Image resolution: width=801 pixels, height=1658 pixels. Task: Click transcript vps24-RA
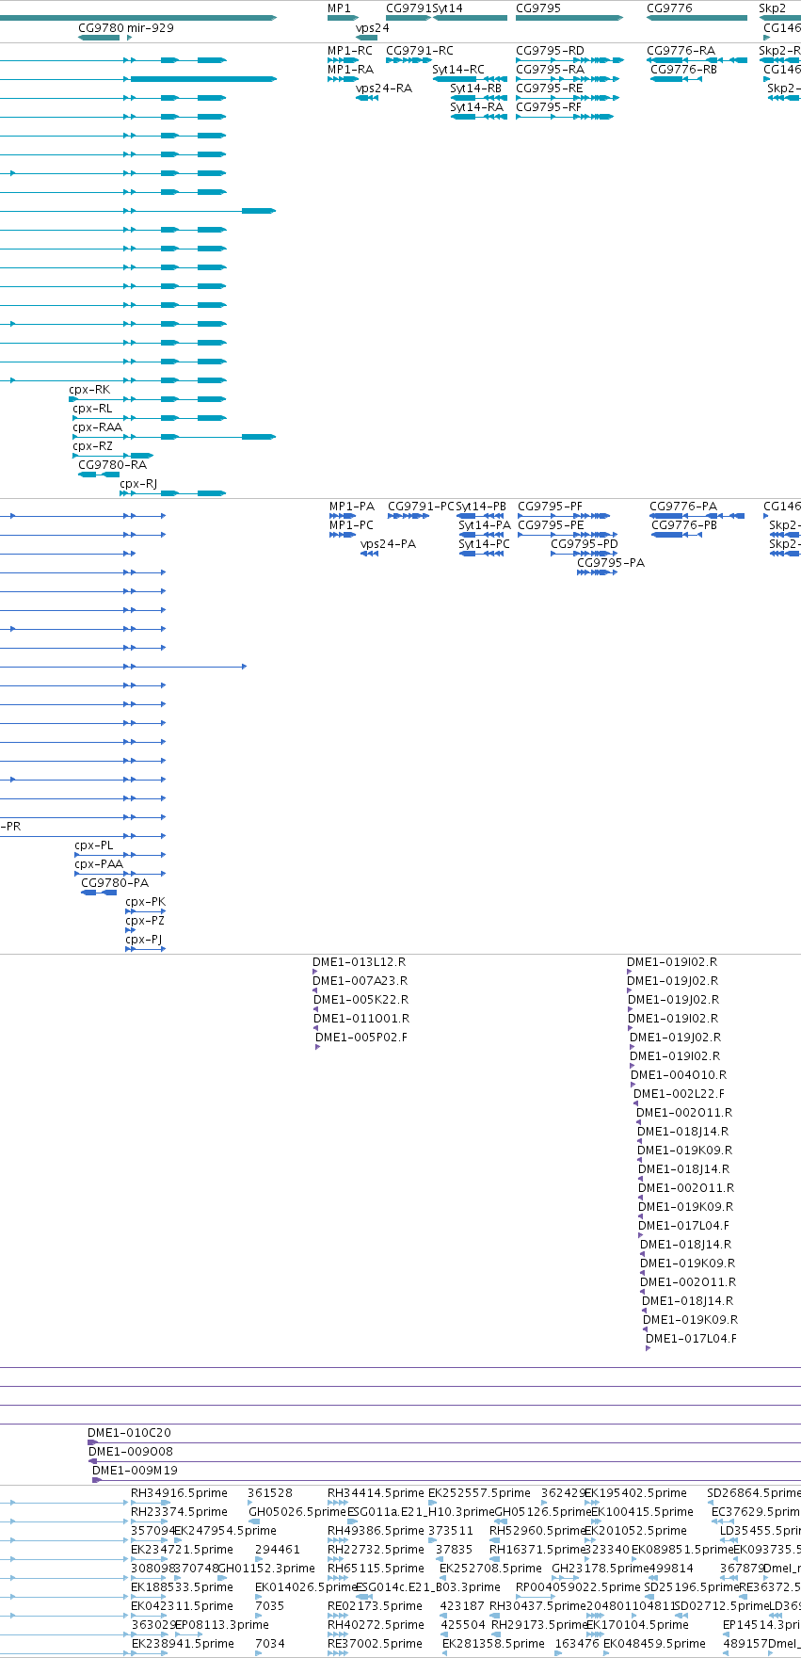384,89
